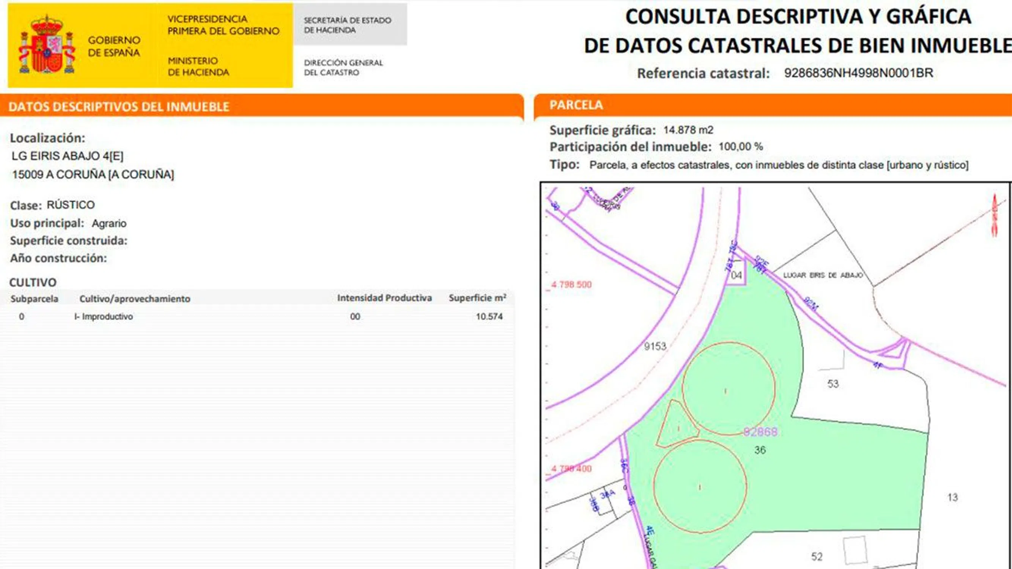The width and height of the screenshot is (1012, 569).
Task: Select the DATOS DESCRIPTIVOS DEL INMUEBLE header
Action: click(119, 107)
